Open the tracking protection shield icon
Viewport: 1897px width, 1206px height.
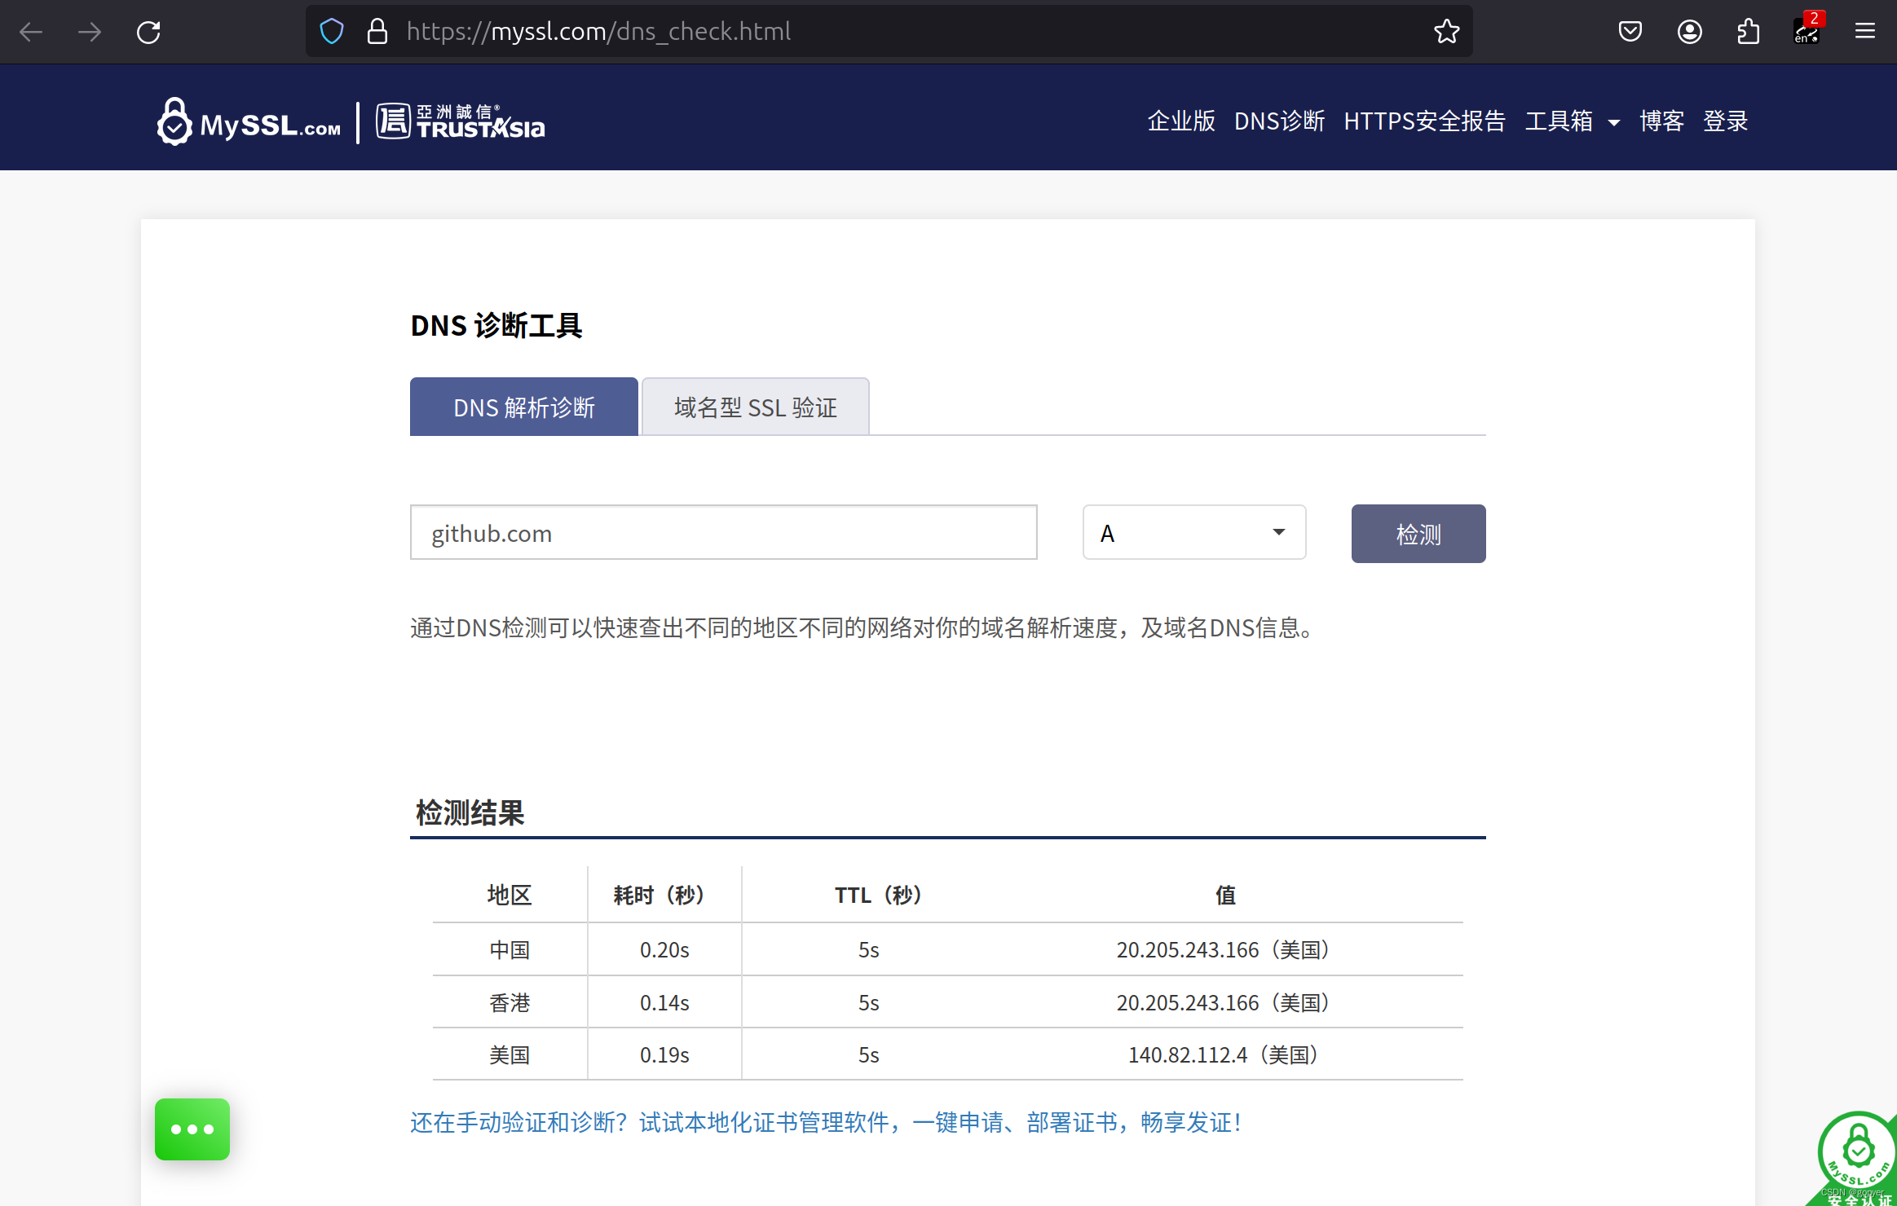(x=331, y=31)
